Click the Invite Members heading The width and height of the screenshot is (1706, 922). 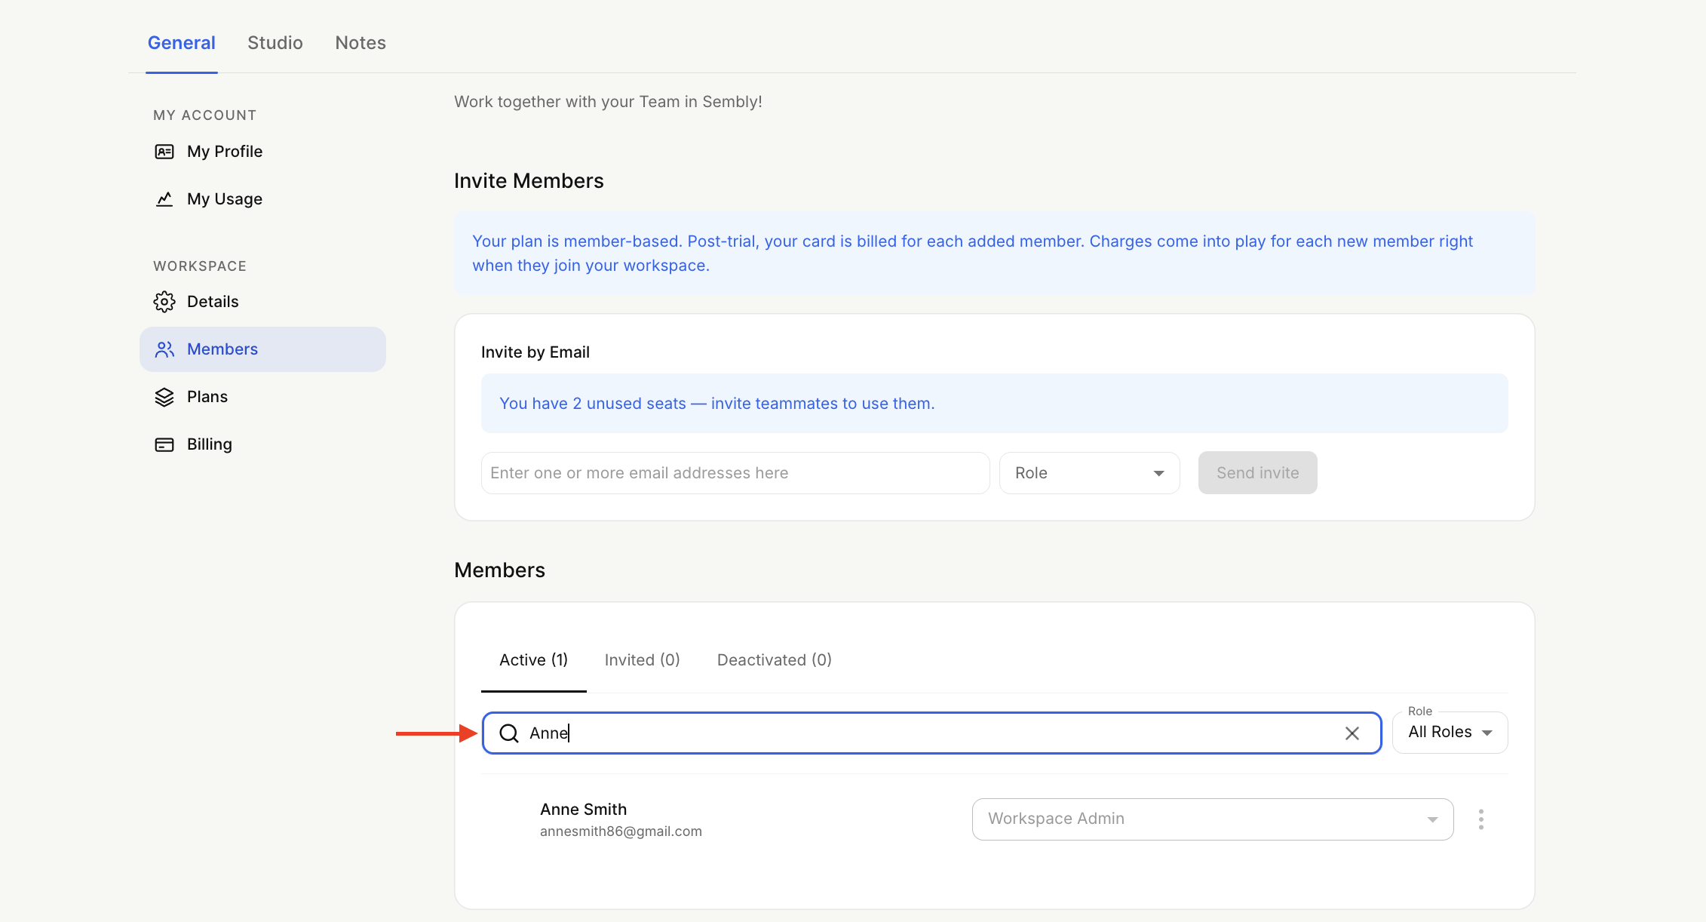click(x=529, y=181)
